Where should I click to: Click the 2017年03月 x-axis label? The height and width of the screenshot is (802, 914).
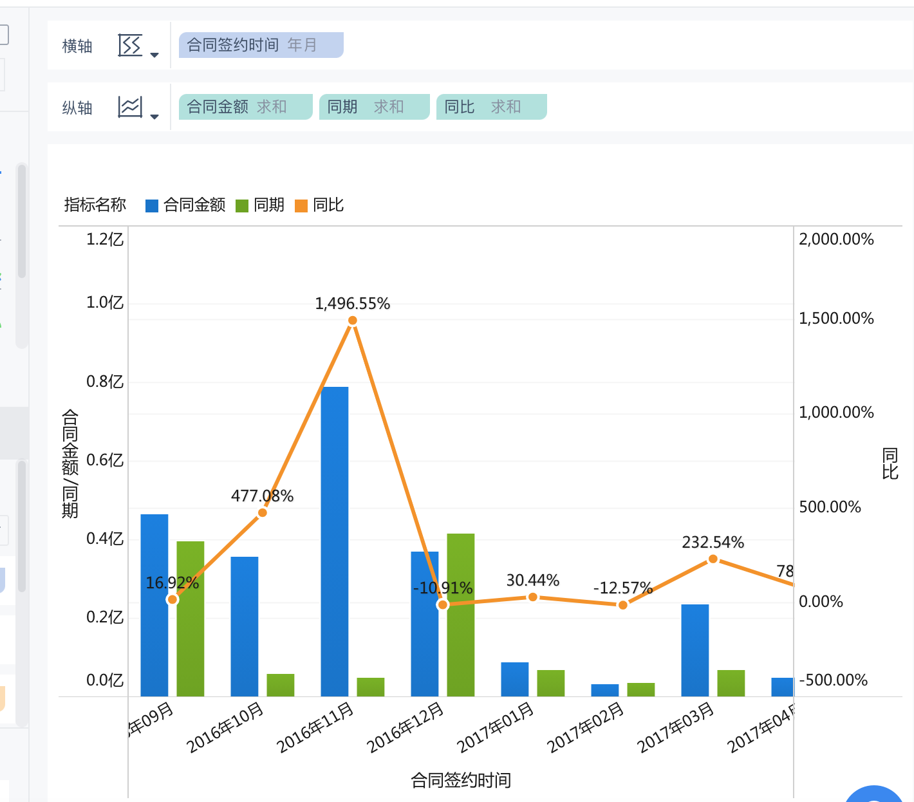click(x=676, y=728)
